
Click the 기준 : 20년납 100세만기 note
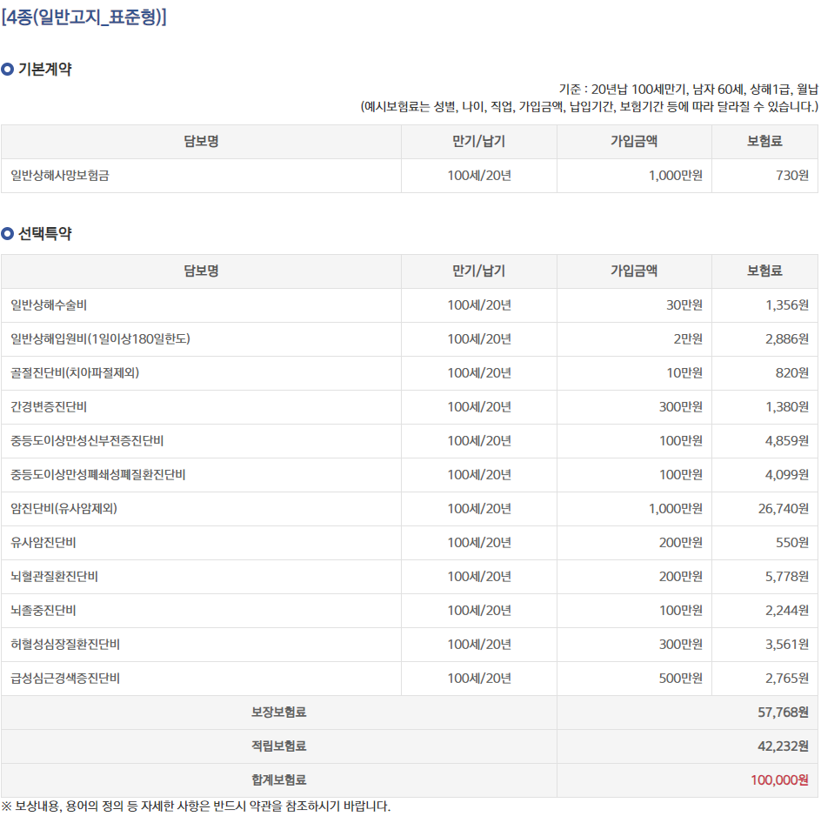(688, 90)
